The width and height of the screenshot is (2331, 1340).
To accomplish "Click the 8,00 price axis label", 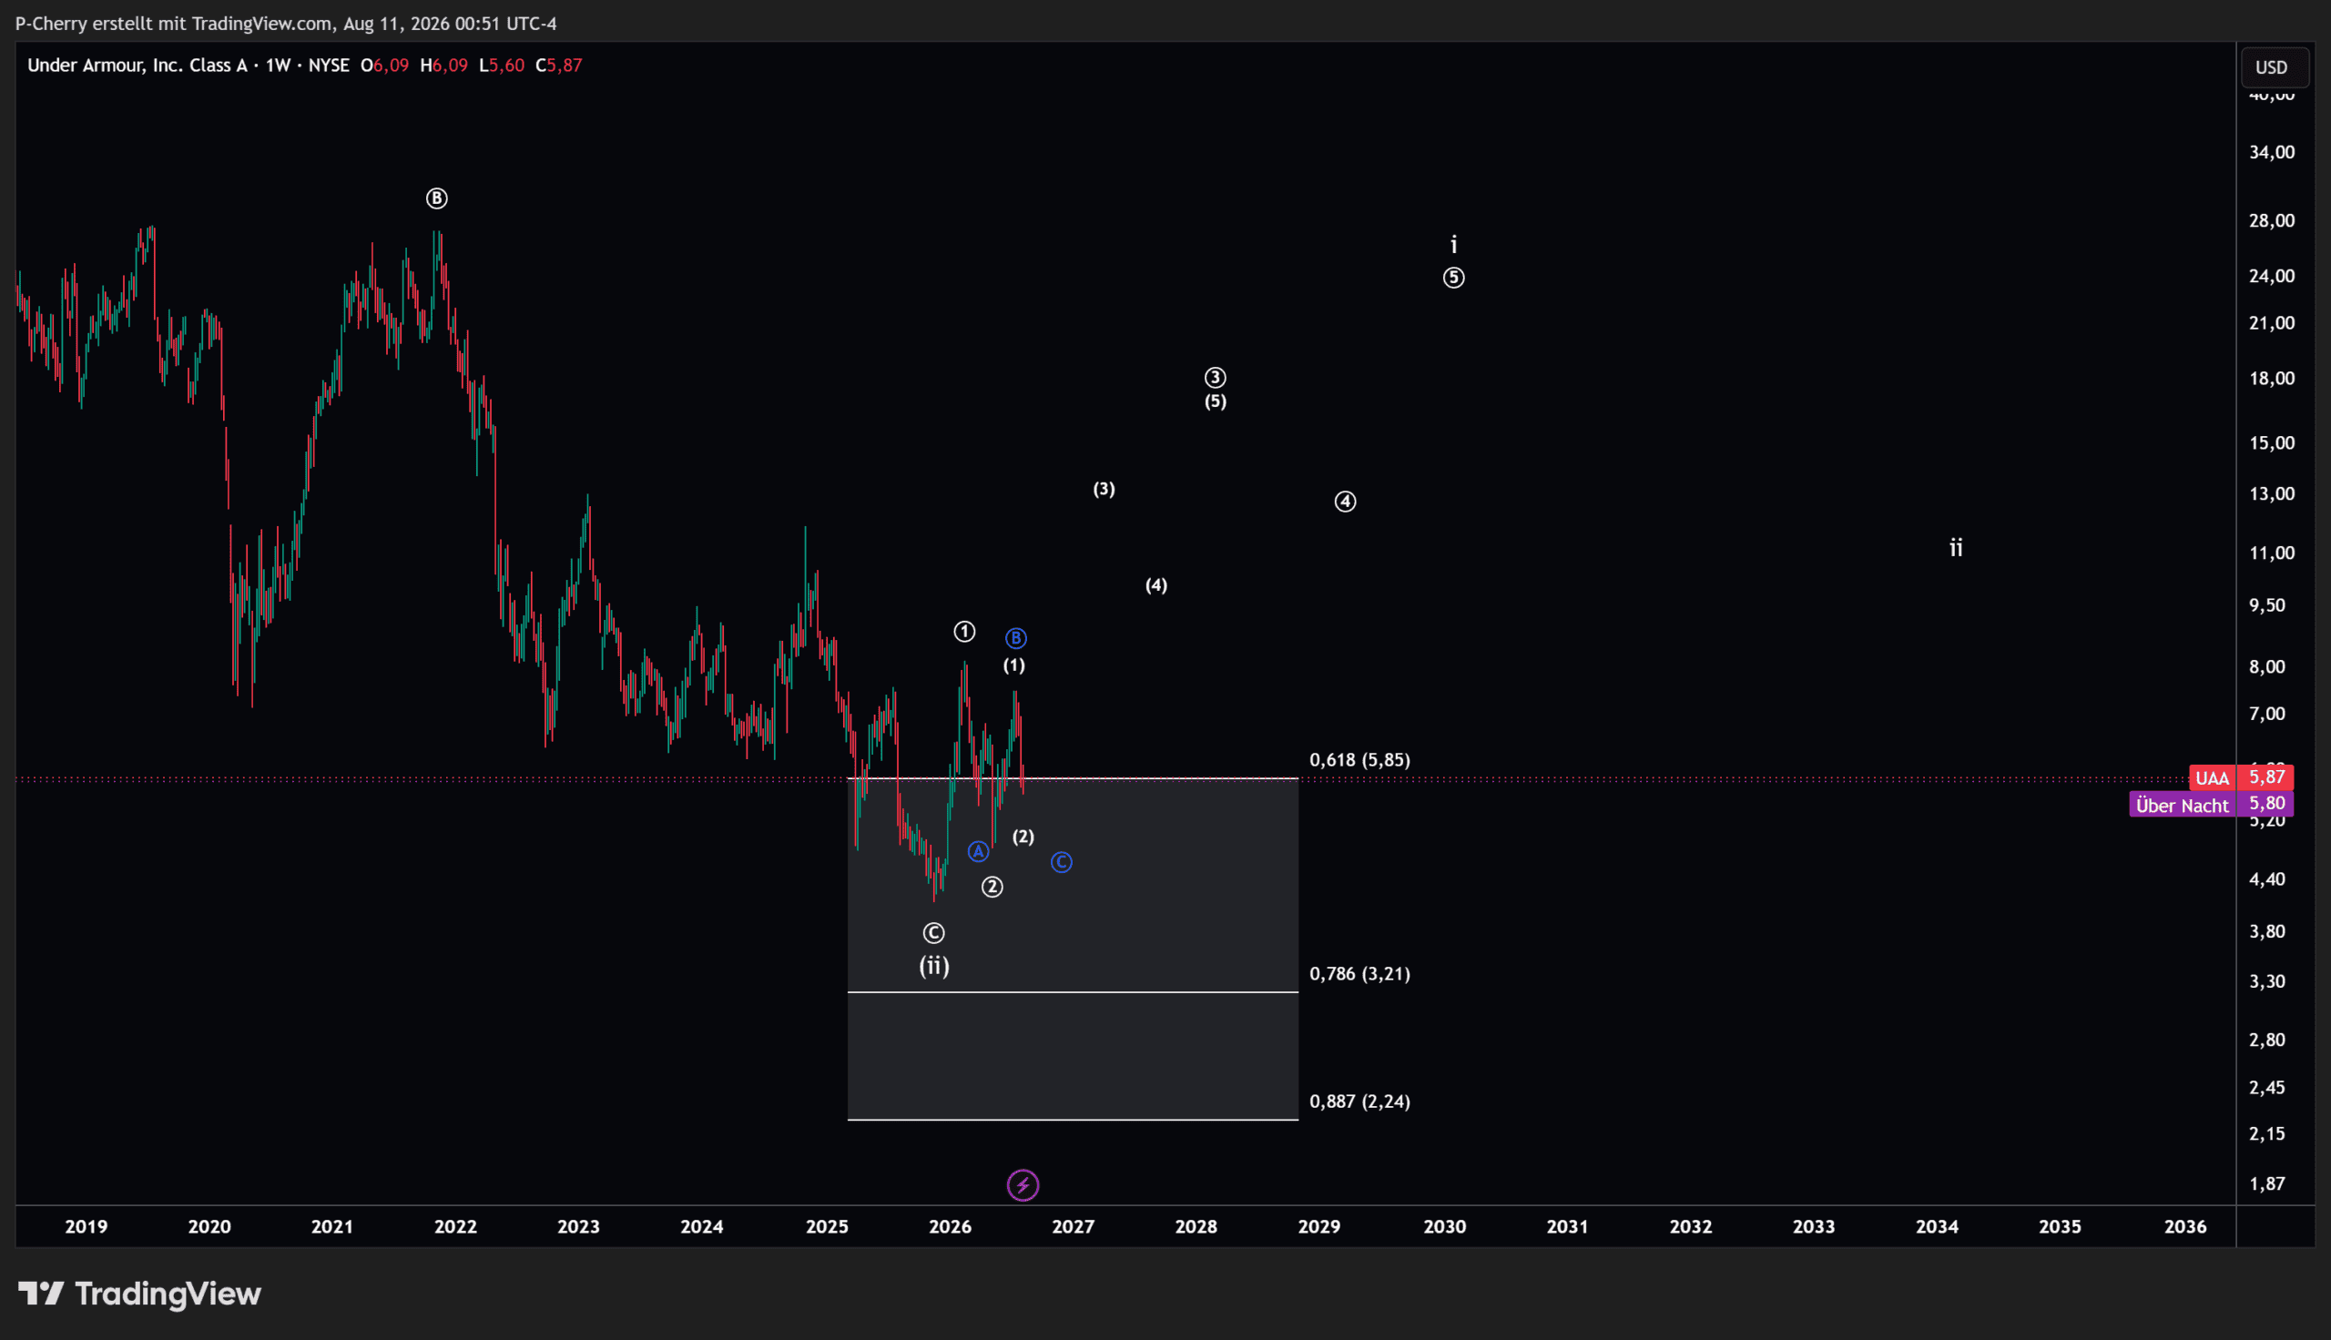I will pos(2266,667).
